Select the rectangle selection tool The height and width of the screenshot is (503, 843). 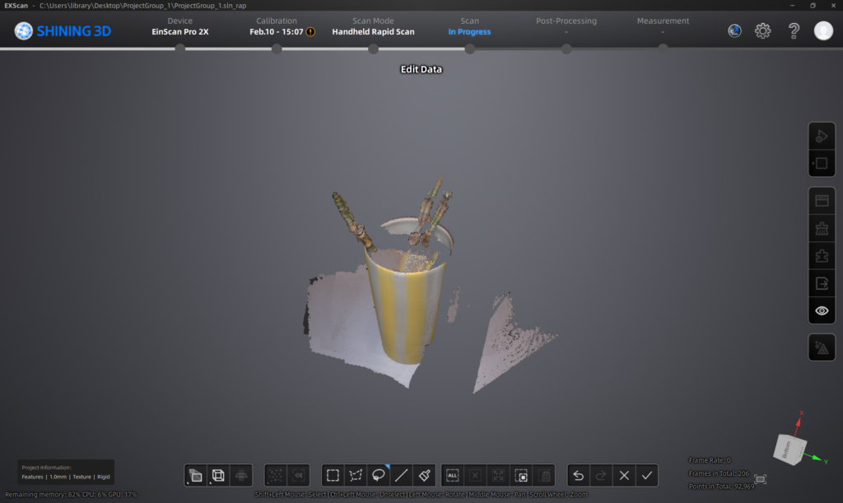click(x=333, y=475)
